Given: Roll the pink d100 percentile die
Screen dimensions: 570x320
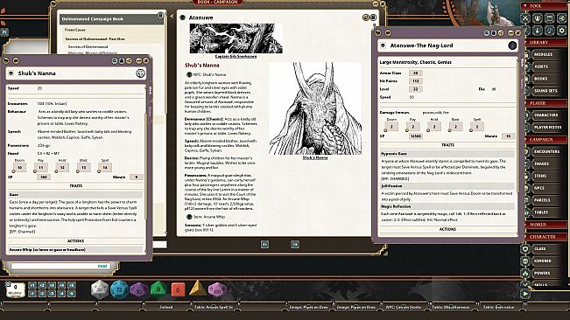Looking at the screenshot, I should [217, 289].
